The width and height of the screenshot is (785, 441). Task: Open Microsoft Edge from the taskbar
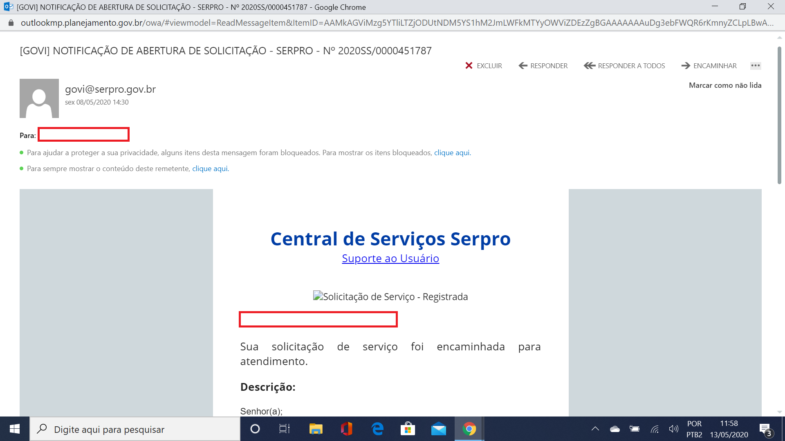[377, 429]
